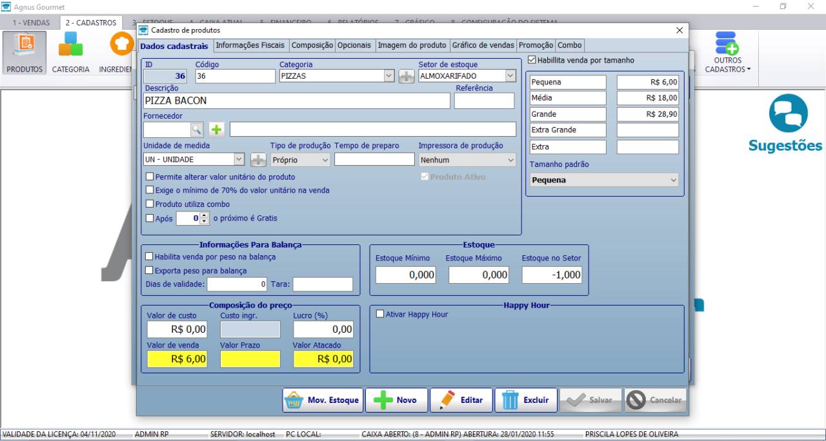Open the Tamanho padrão dropdown
The height and width of the screenshot is (441, 826).
point(674,181)
